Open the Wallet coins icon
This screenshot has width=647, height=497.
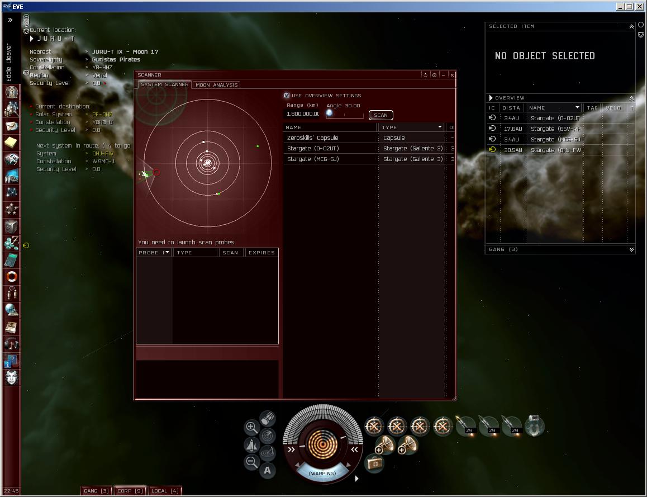coord(12,243)
